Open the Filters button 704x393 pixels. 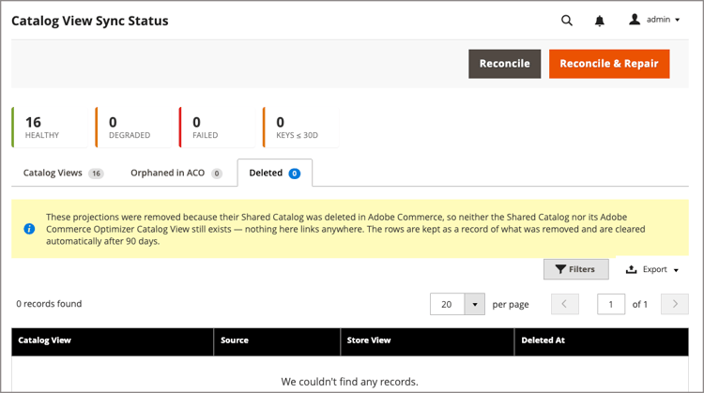click(576, 269)
